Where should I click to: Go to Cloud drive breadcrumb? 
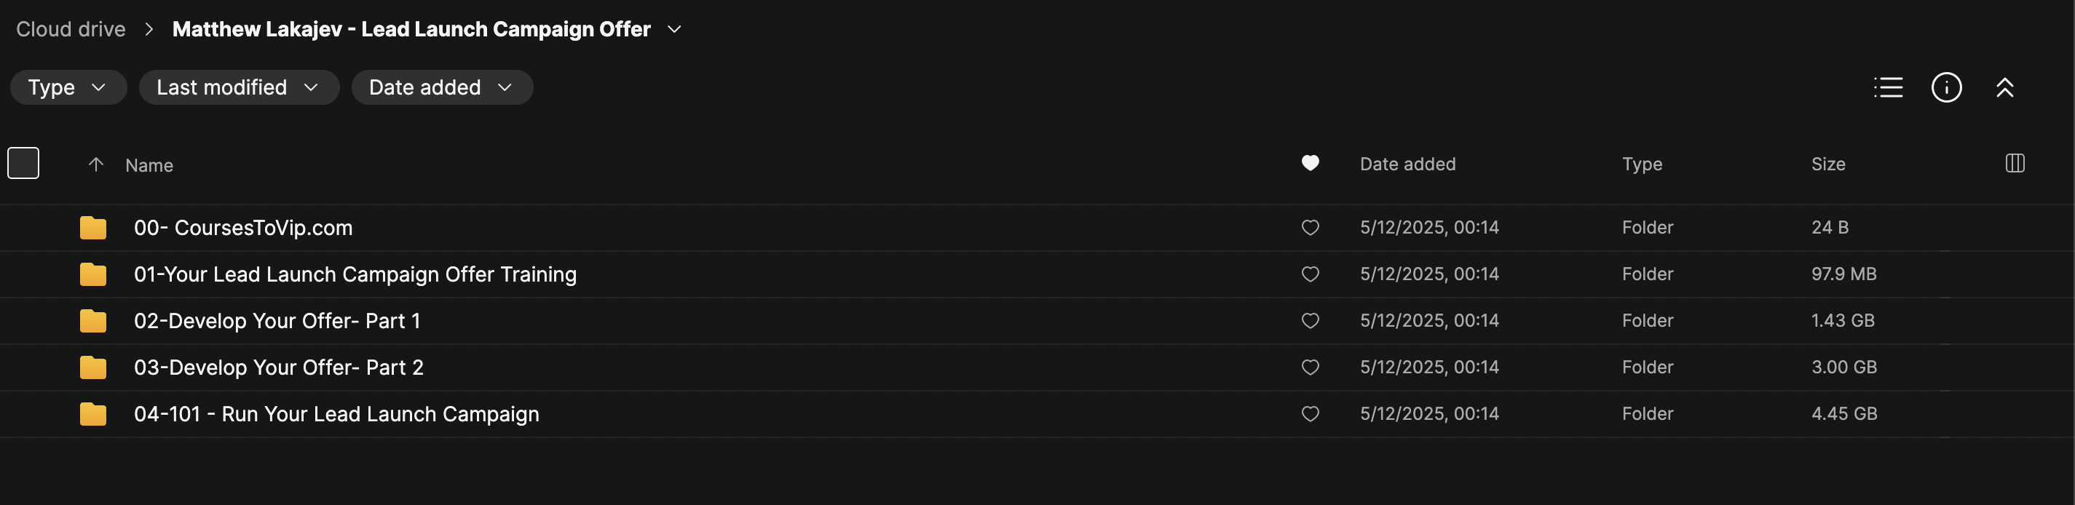coord(71,29)
